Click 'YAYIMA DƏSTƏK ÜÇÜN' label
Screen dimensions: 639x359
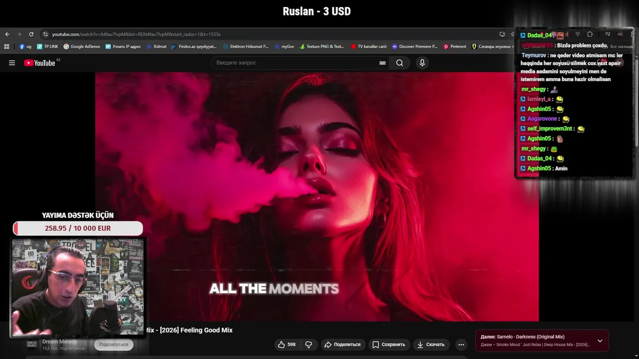(78, 215)
